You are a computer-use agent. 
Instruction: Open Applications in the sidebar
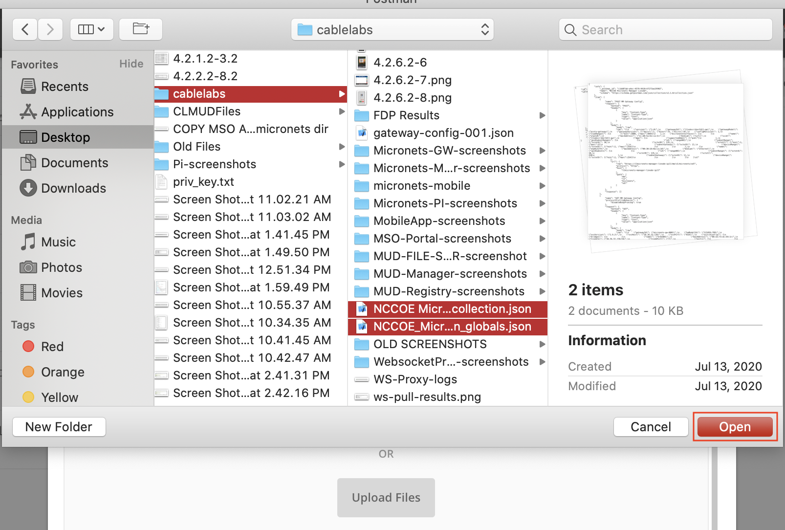tap(67, 112)
